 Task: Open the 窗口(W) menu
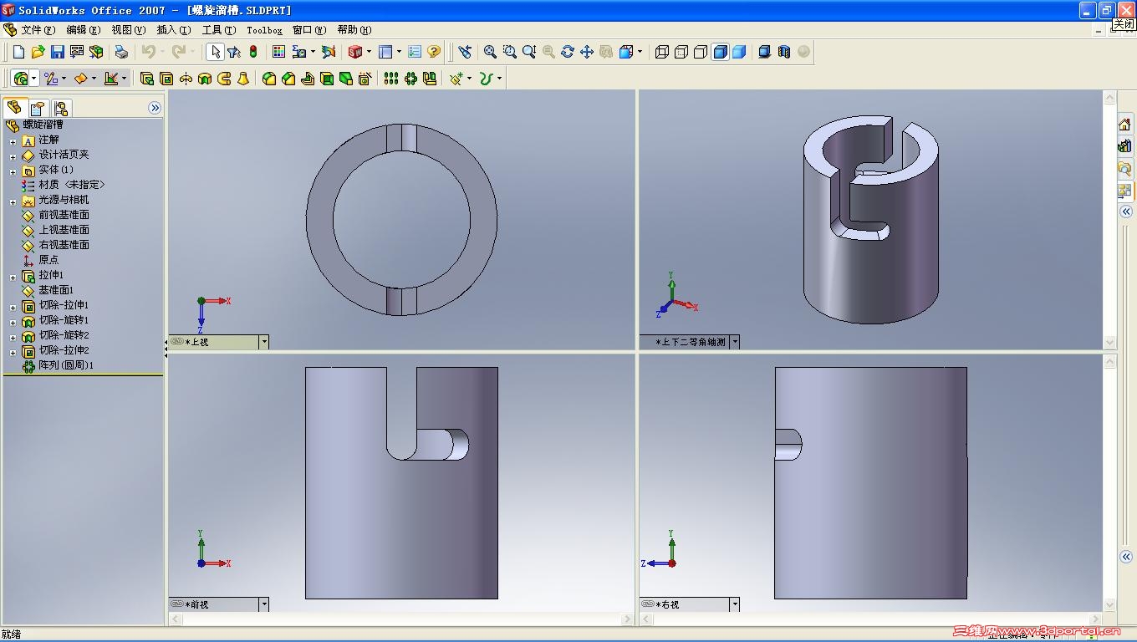pos(309,30)
